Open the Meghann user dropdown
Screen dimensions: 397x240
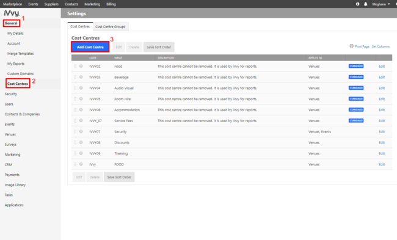[x=381, y=4]
